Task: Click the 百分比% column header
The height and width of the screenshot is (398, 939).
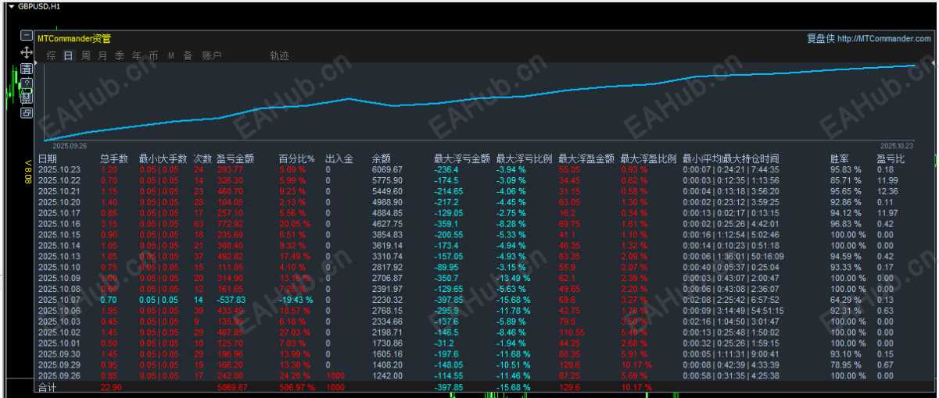Action: coord(297,159)
